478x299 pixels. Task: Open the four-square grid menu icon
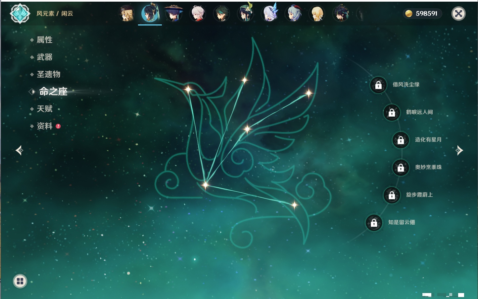[x=20, y=281]
